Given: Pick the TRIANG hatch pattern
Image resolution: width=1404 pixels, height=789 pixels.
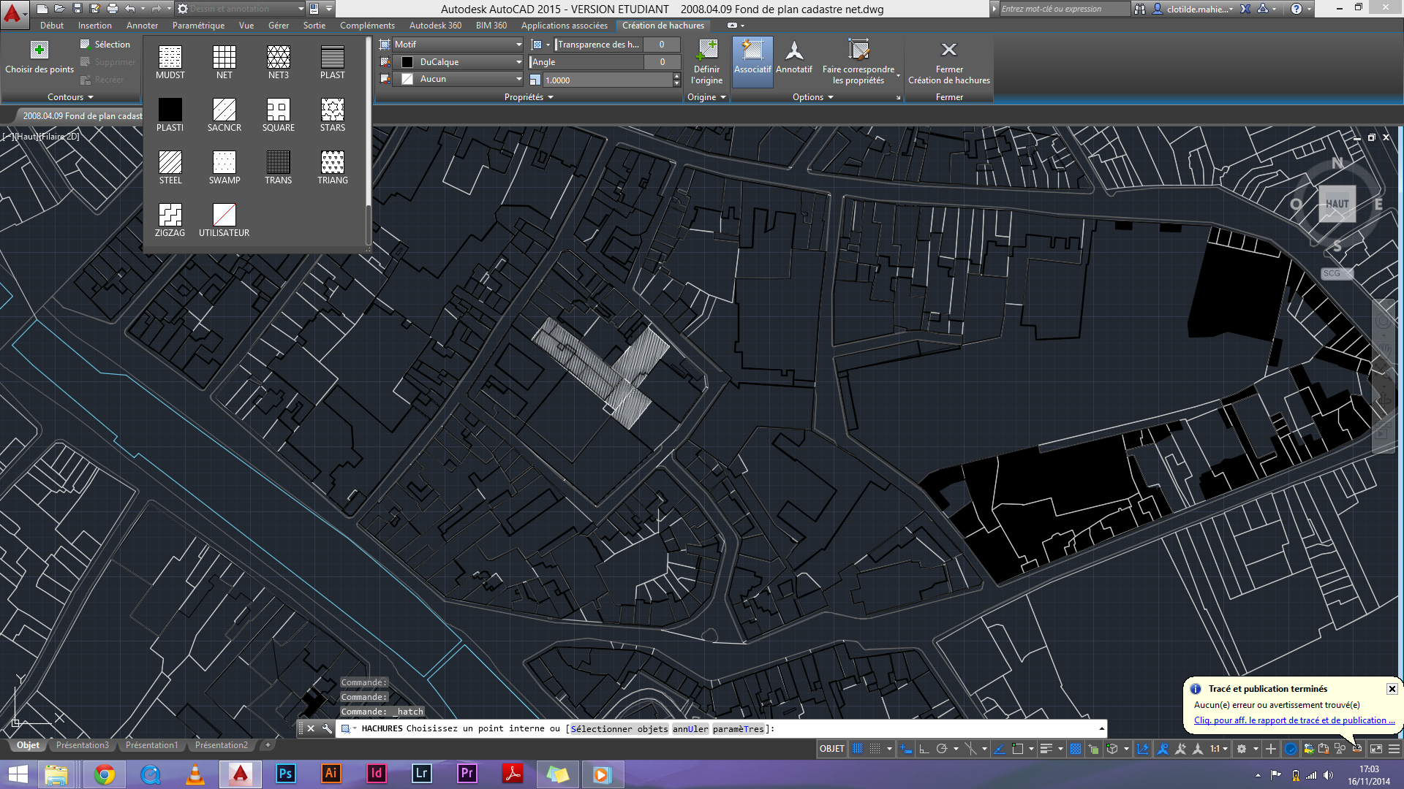Looking at the screenshot, I should click(332, 168).
